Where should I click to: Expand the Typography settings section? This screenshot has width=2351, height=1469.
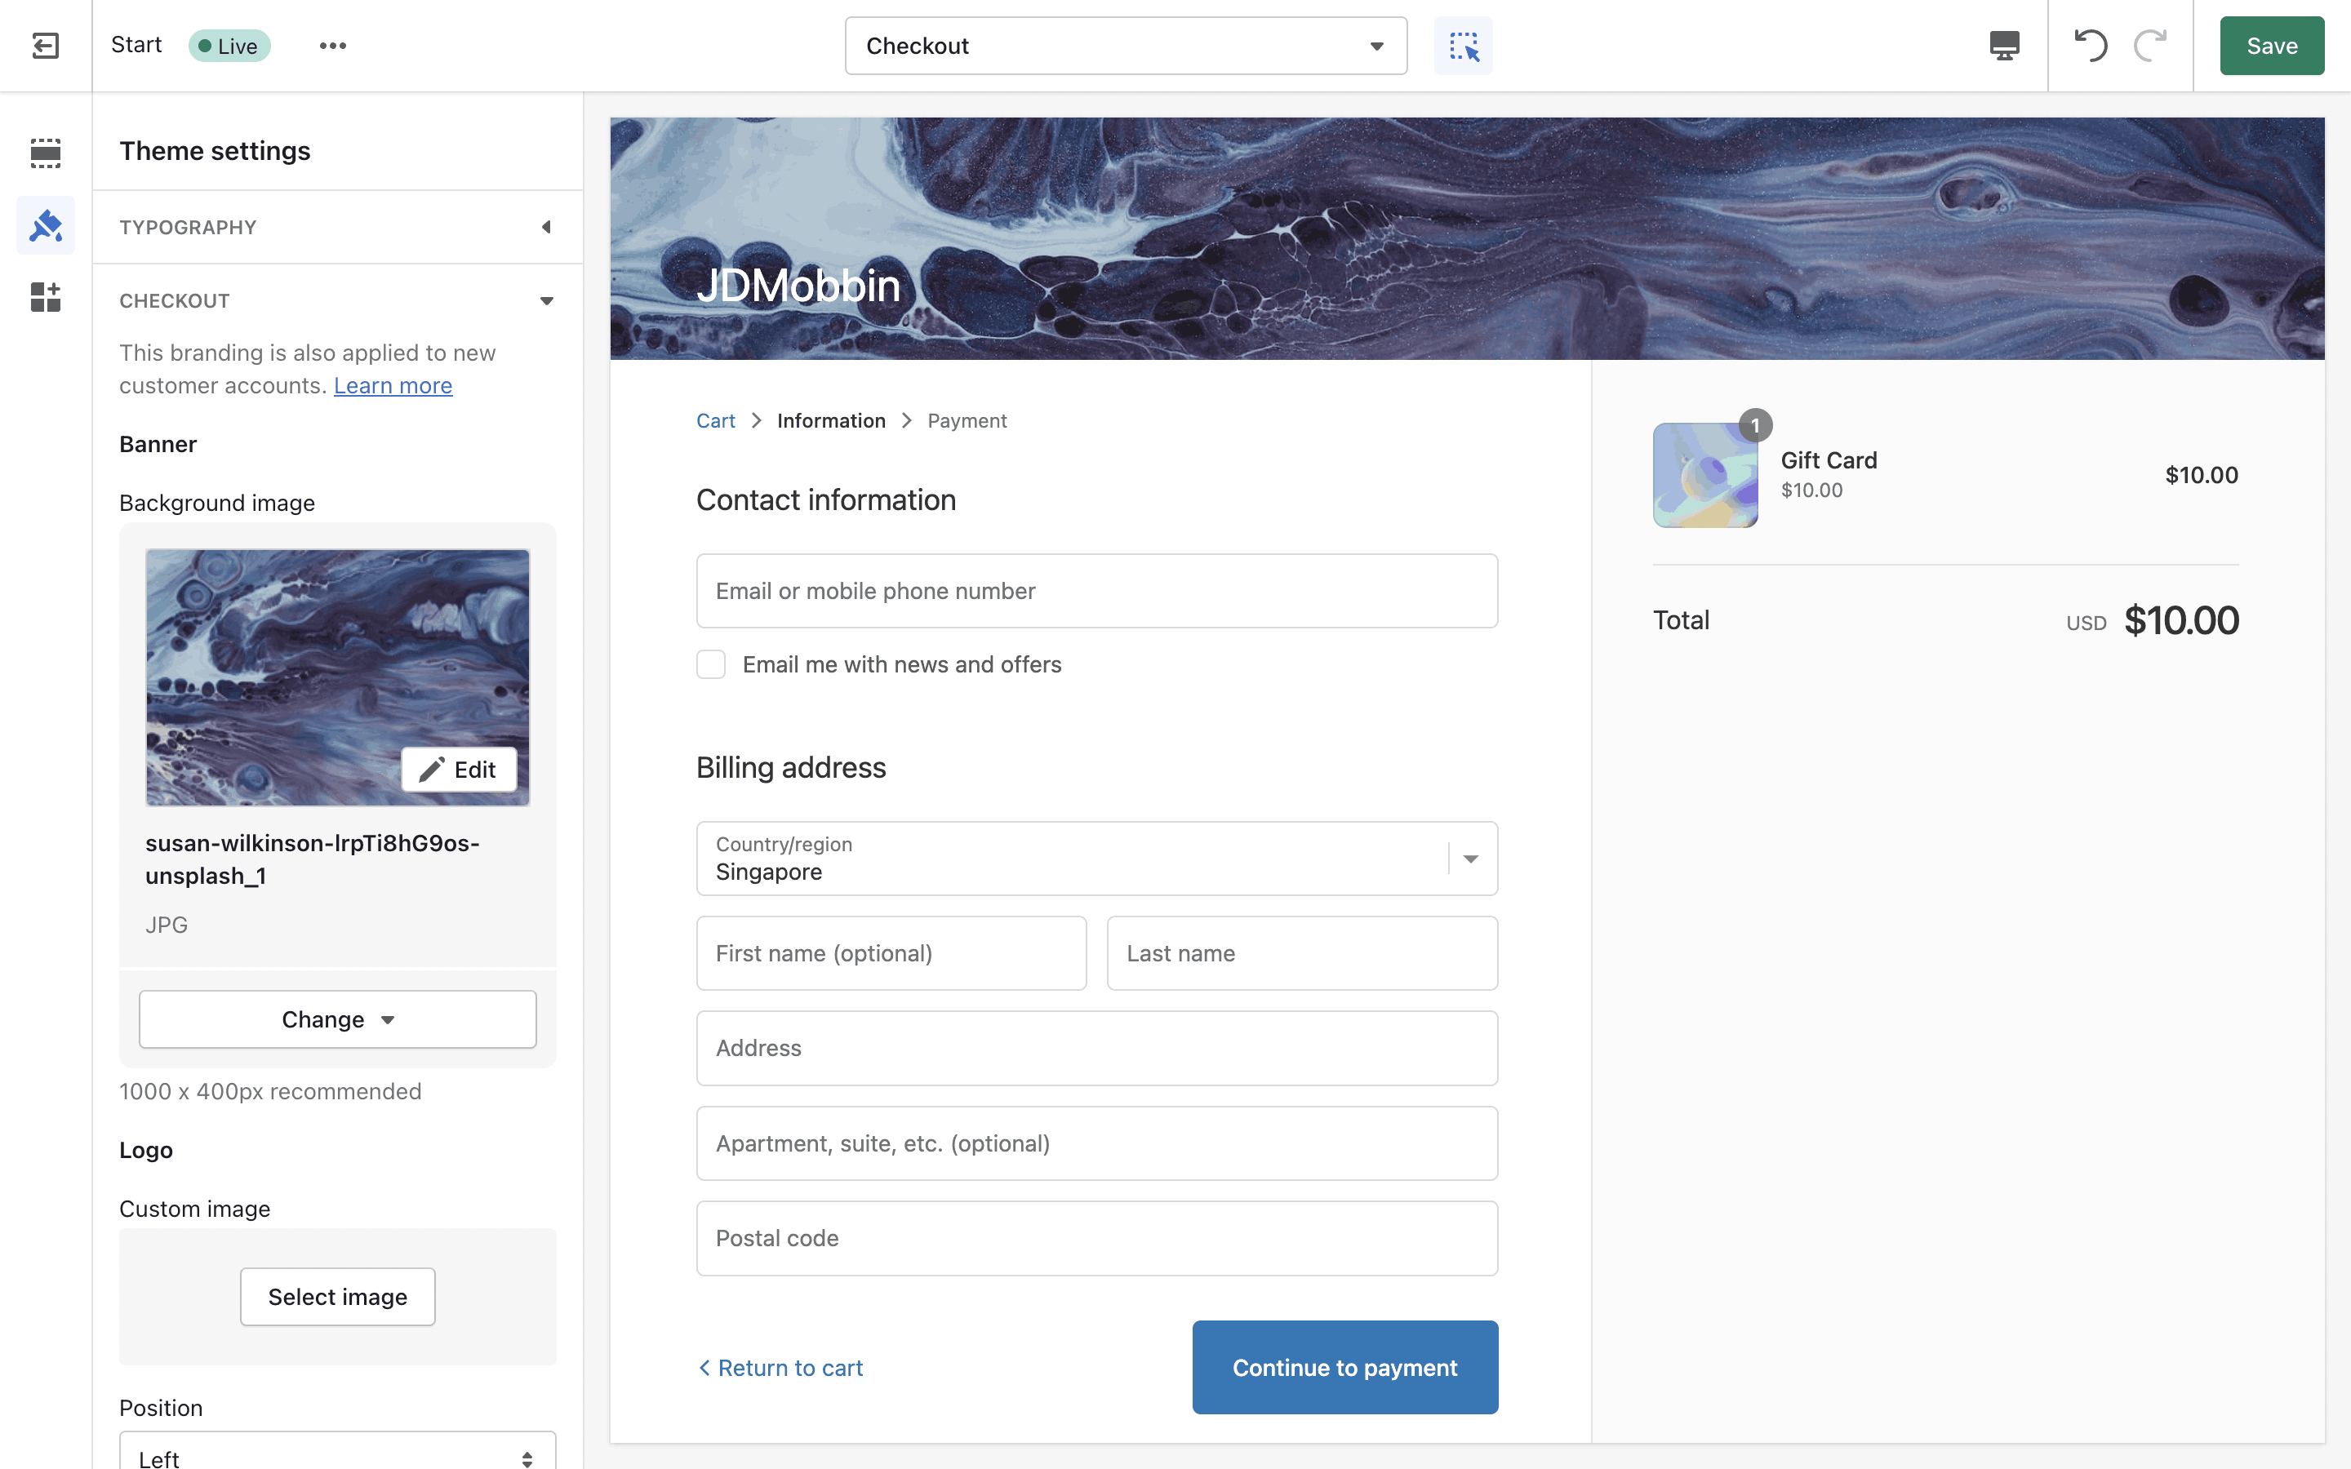pos(336,228)
